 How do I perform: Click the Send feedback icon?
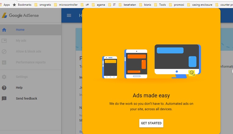pyautogui.click(x=4, y=98)
